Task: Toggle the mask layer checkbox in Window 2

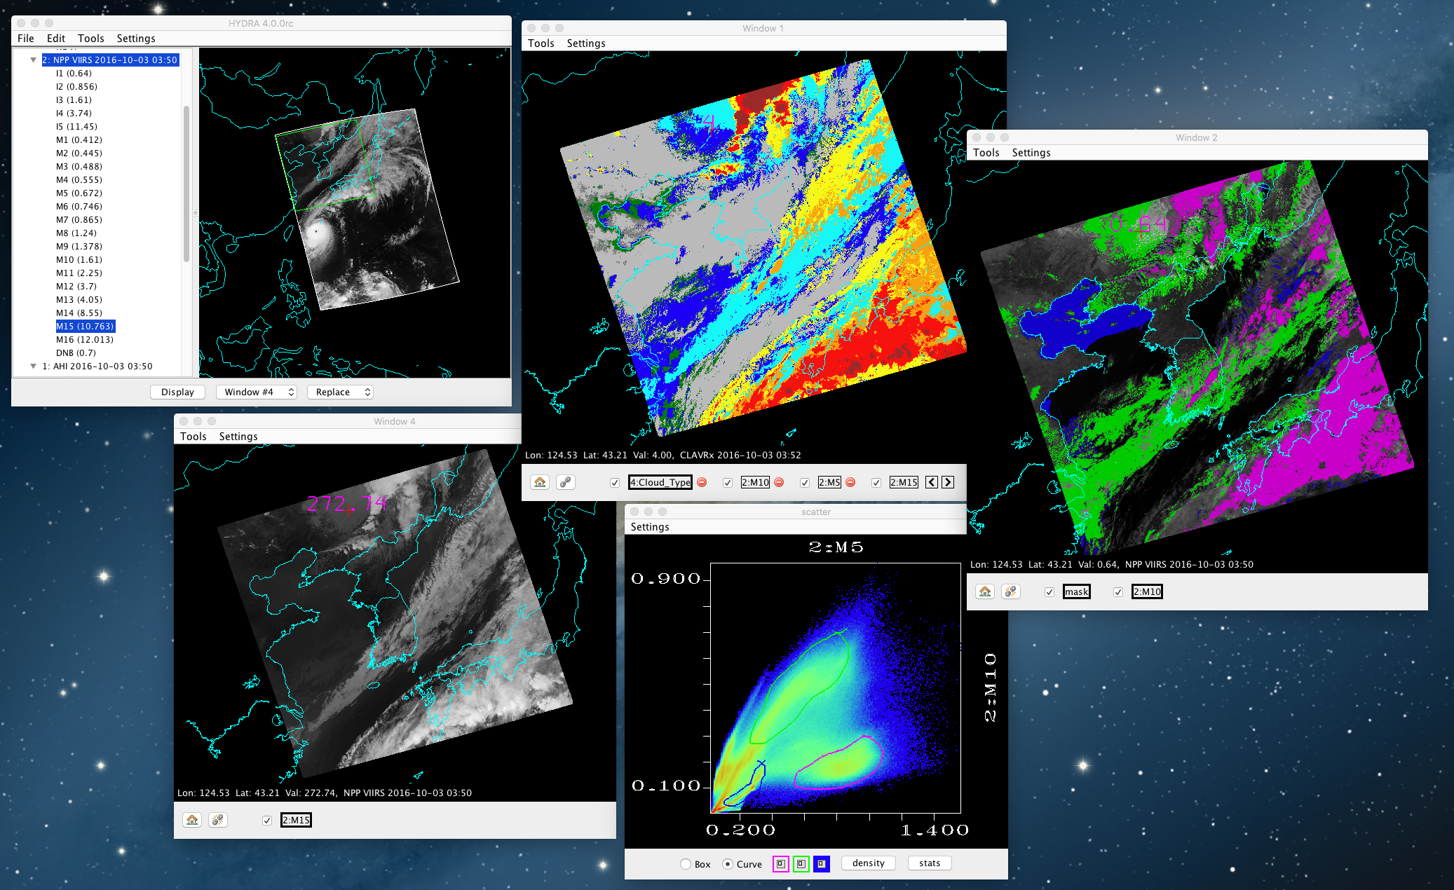Action: tap(1049, 591)
